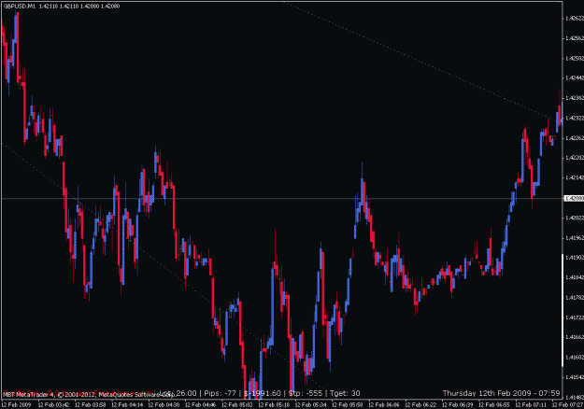This screenshot has height=409, width=584.
Task: Click the white vertical scale bar on the price axis
Action: (563, 311)
